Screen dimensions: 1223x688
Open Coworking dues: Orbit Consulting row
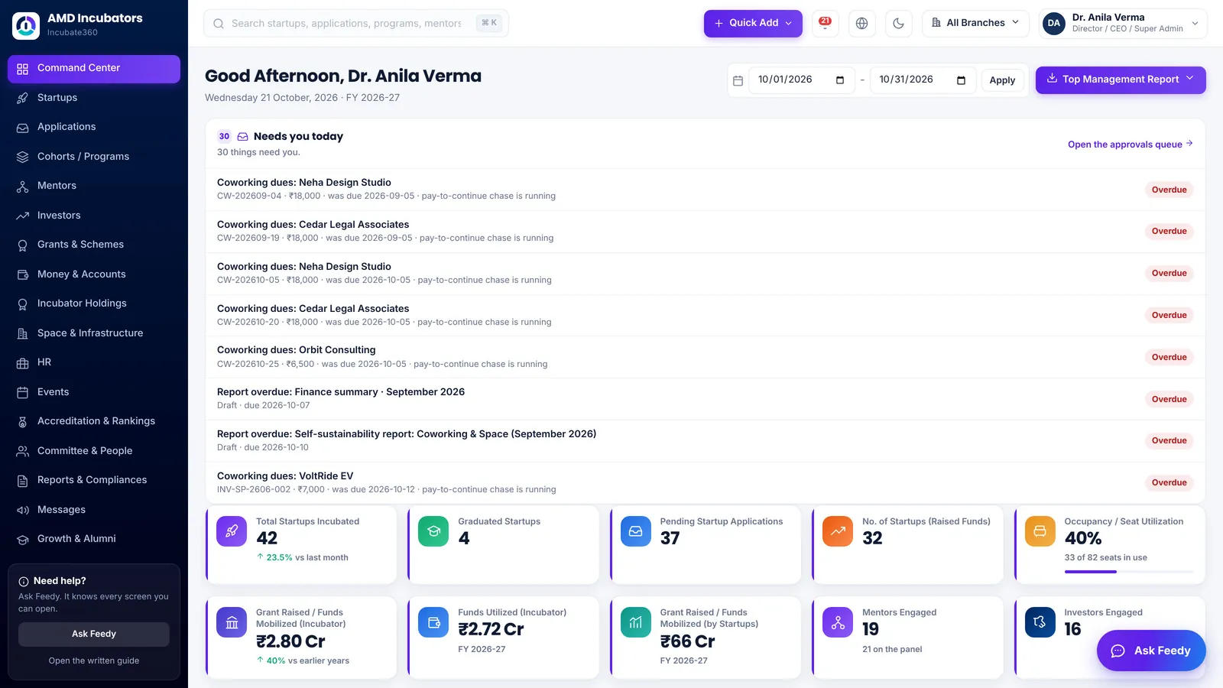click(705, 357)
